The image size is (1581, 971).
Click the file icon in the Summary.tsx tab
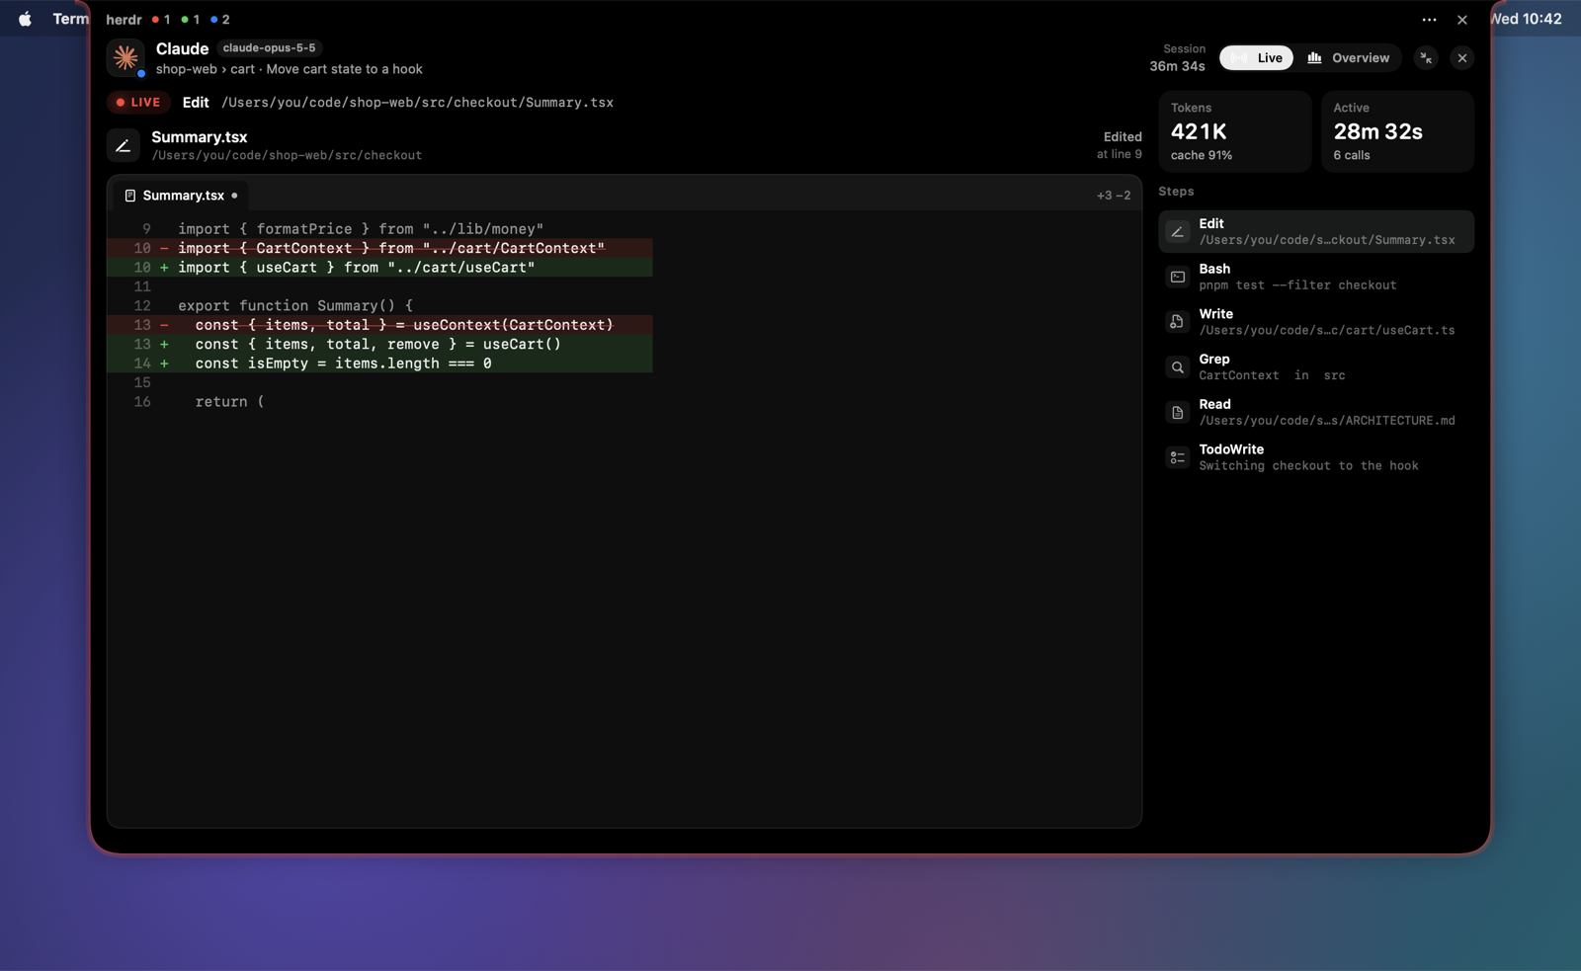pos(129,196)
